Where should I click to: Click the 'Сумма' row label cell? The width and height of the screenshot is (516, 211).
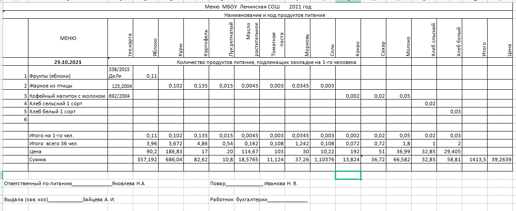[67, 159]
